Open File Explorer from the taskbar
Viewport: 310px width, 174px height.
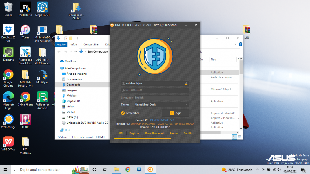117,170
